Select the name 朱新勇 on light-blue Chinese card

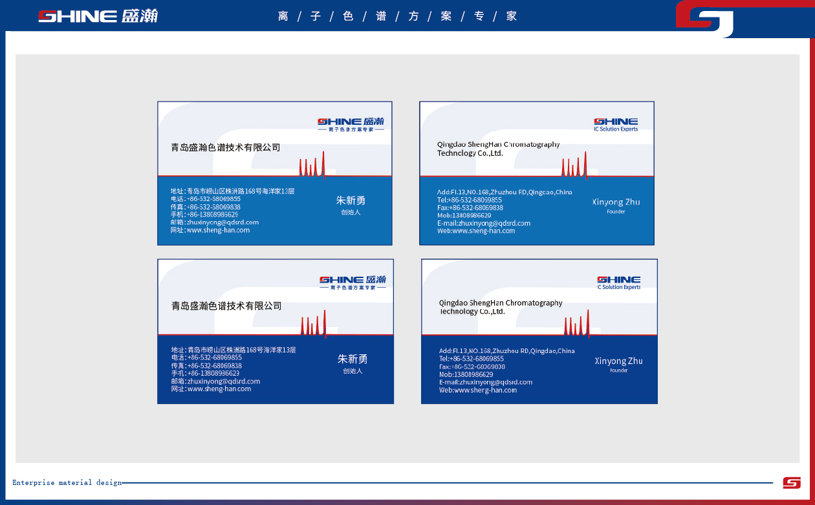click(x=351, y=200)
